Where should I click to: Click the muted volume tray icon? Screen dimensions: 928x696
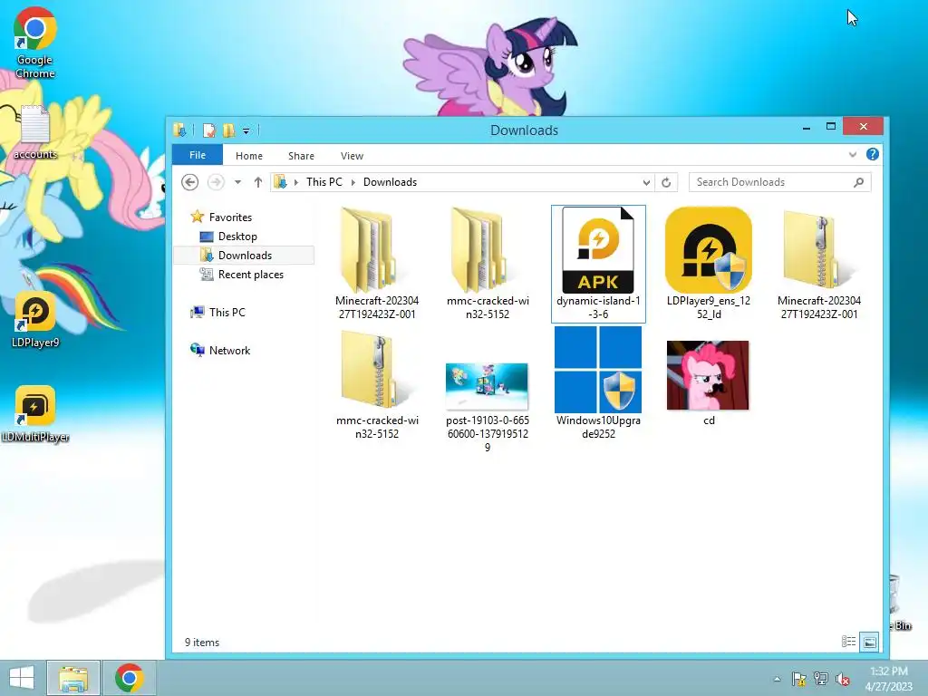[x=842, y=679]
